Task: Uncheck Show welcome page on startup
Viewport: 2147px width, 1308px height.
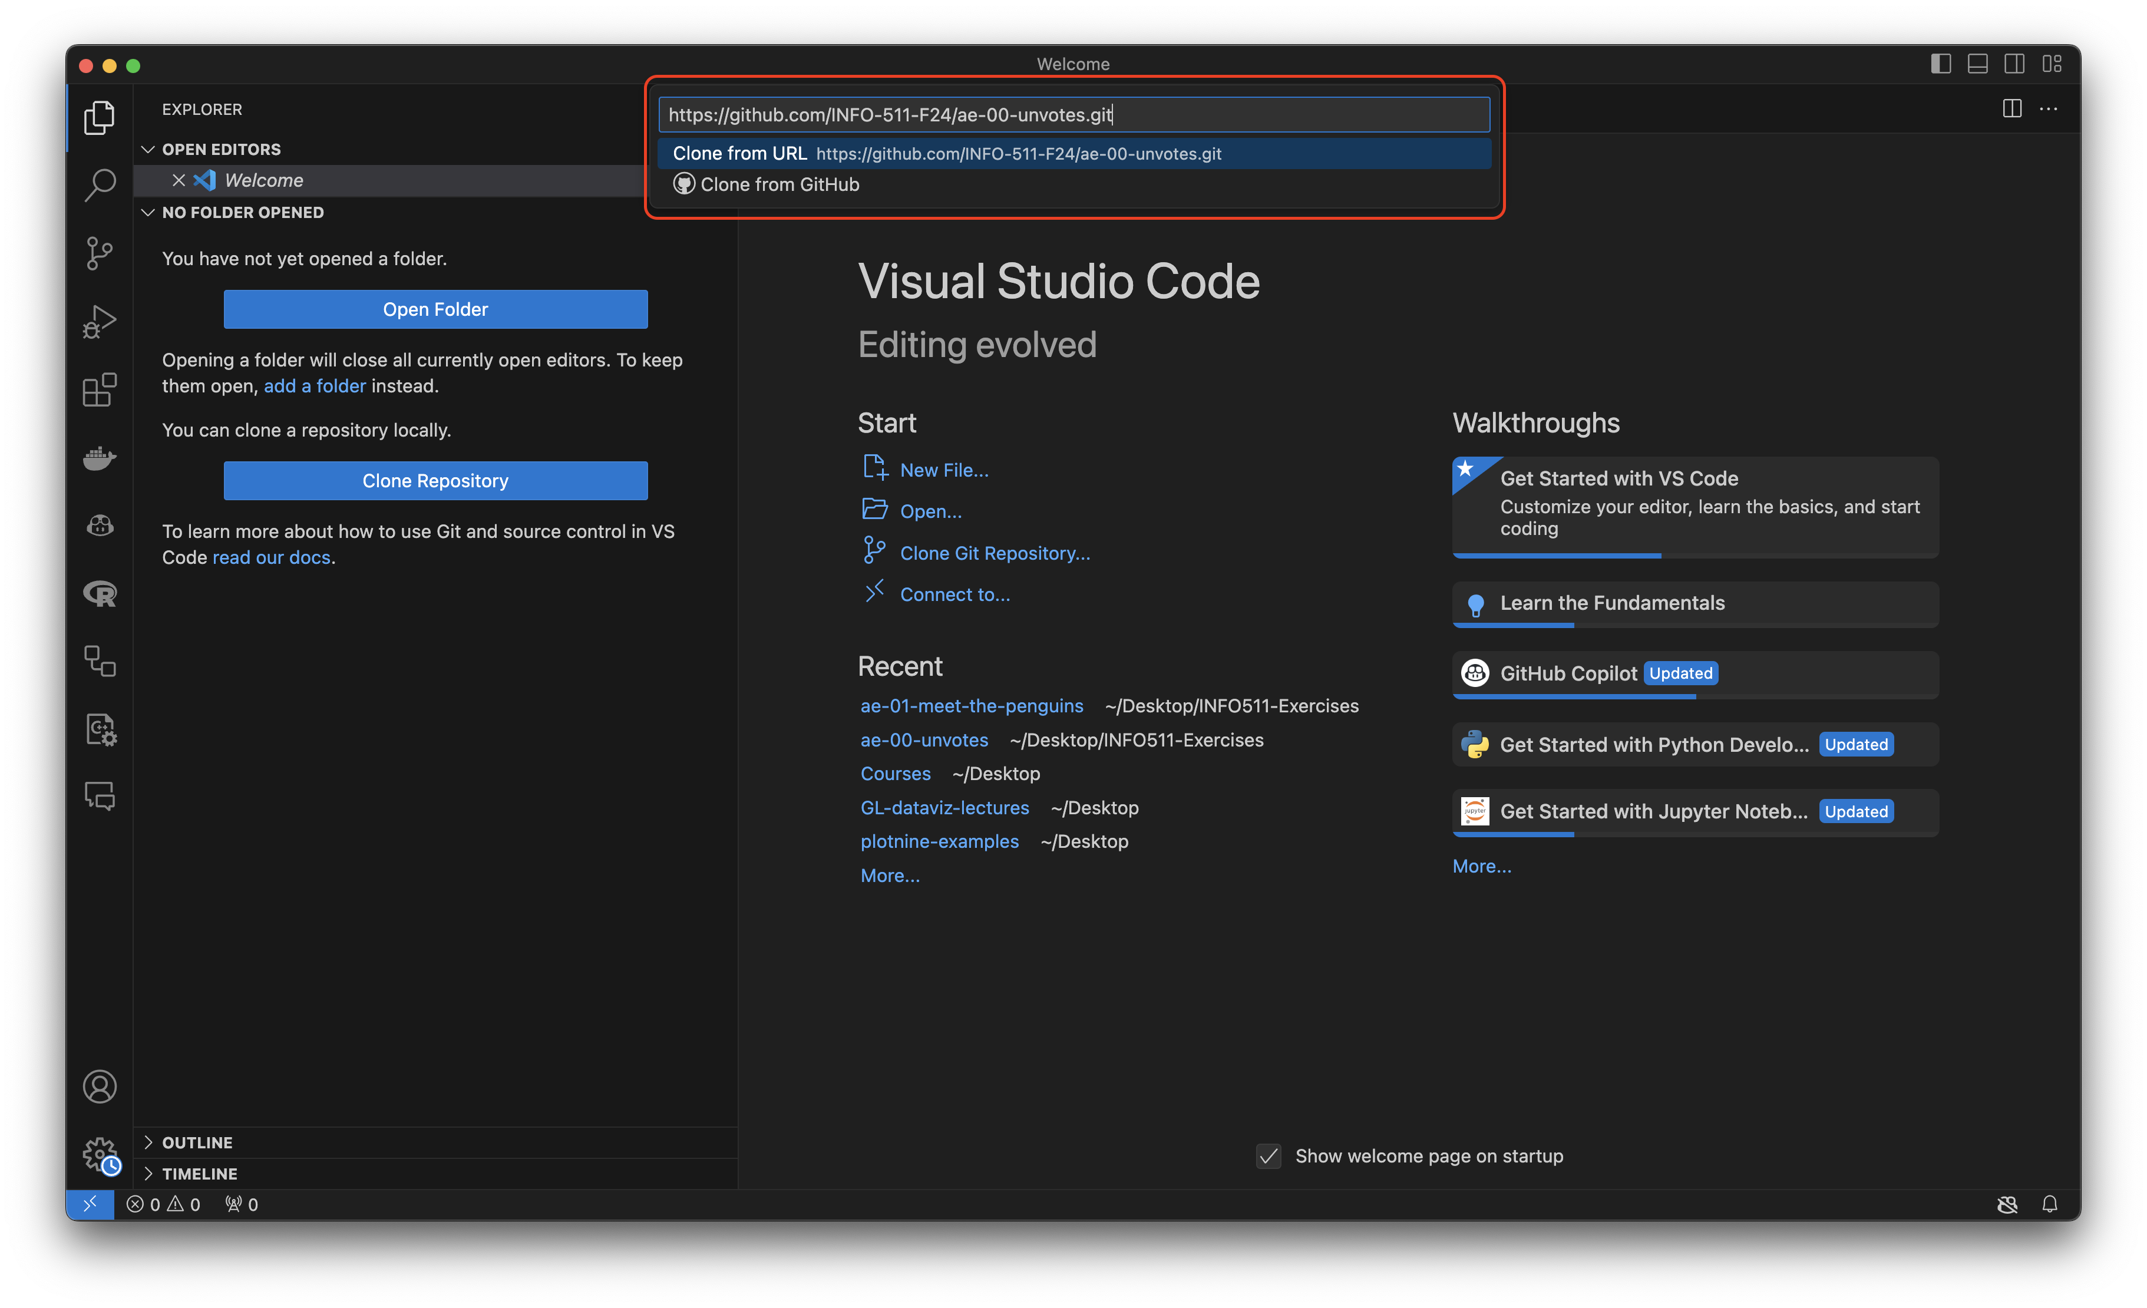Action: pos(1269,1155)
